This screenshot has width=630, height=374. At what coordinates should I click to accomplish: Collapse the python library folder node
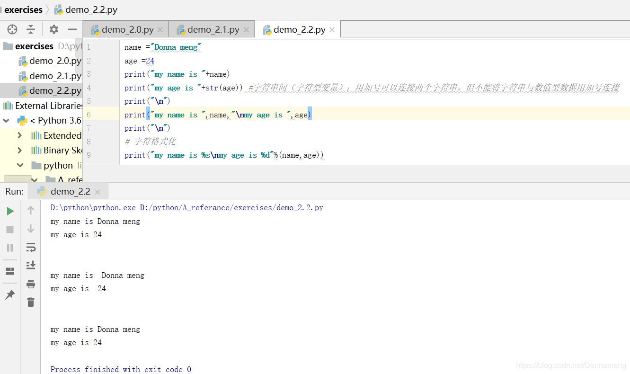point(20,165)
